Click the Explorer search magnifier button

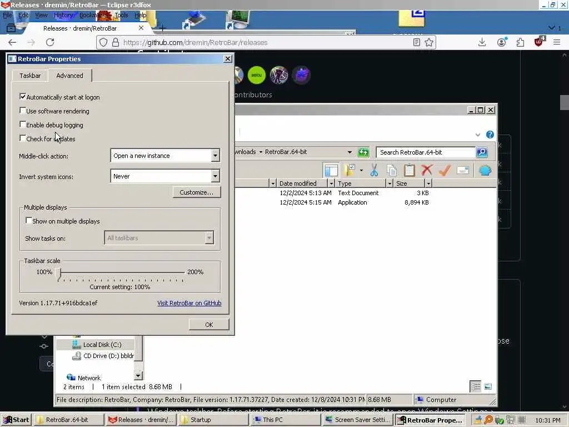click(482, 152)
